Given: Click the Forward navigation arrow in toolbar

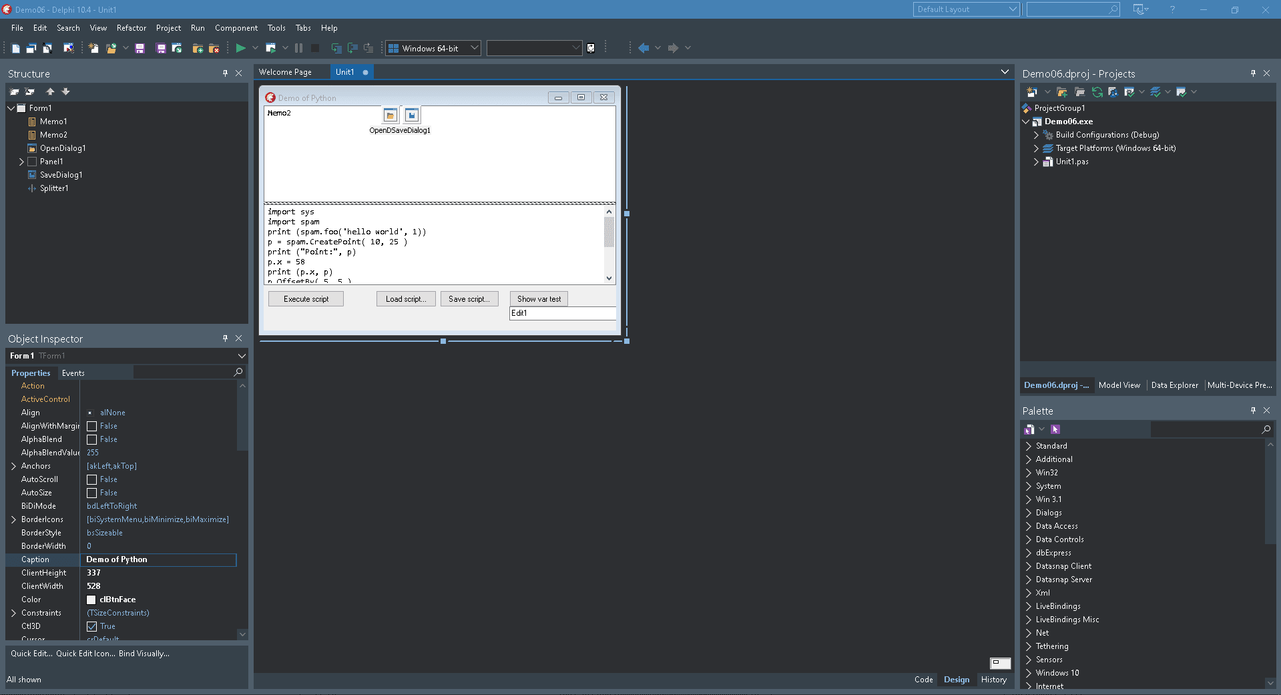Looking at the screenshot, I should coord(673,48).
